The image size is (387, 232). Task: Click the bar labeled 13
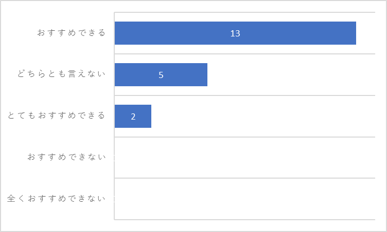235,33
